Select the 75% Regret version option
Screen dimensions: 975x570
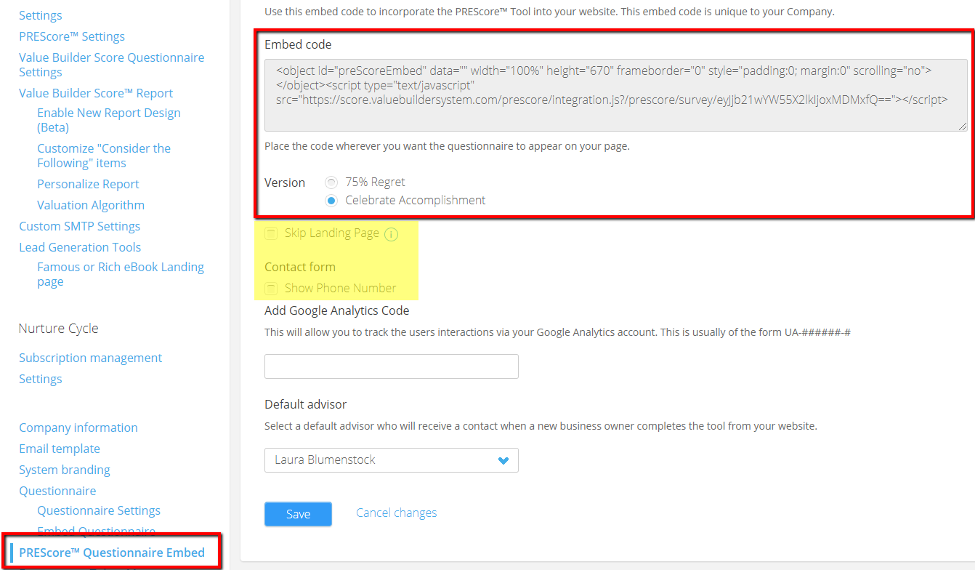pyautogui.click(x=331, y=182)
